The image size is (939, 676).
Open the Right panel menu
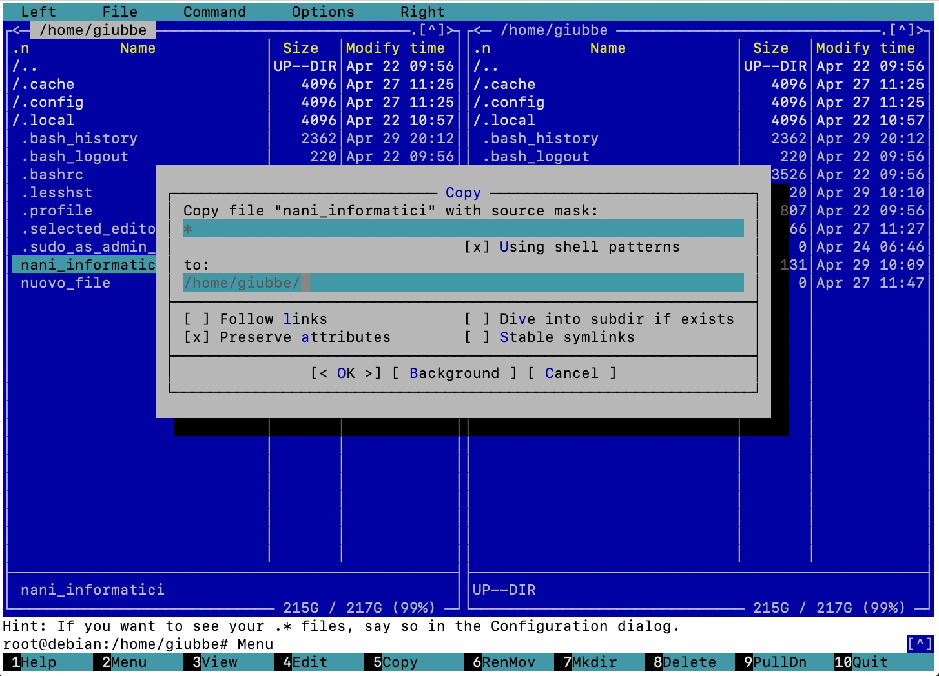(x=422, y=12)
